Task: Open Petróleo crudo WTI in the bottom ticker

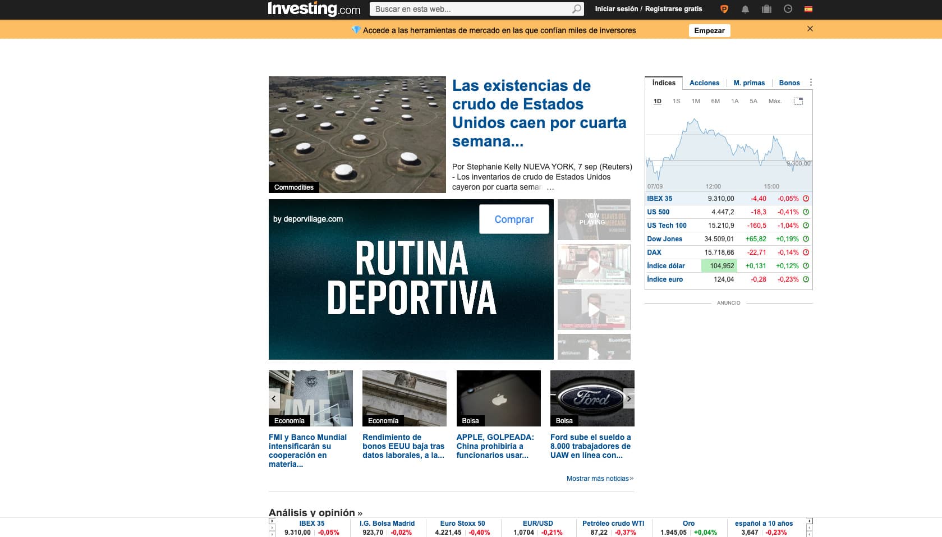Action: pyautogui.click(x=613, y=524)
